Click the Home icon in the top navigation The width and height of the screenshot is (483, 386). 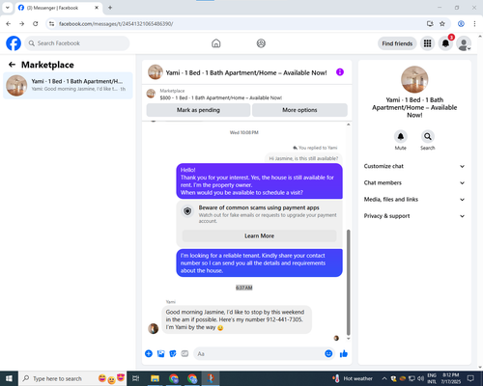tap(216, 43)
